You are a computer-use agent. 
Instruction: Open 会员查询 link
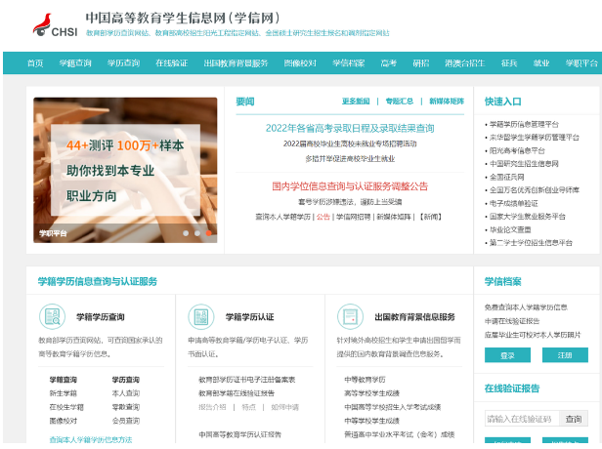(x=126, y=421)
